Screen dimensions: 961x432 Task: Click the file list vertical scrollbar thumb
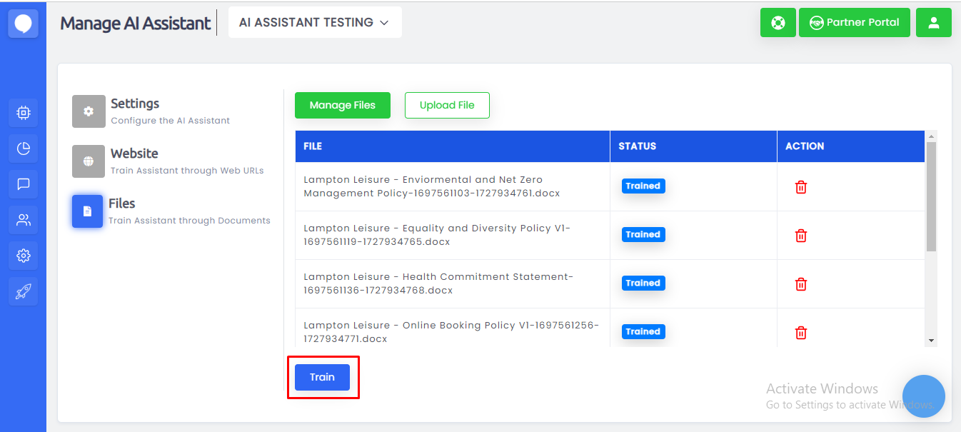[x=931, y=196]
